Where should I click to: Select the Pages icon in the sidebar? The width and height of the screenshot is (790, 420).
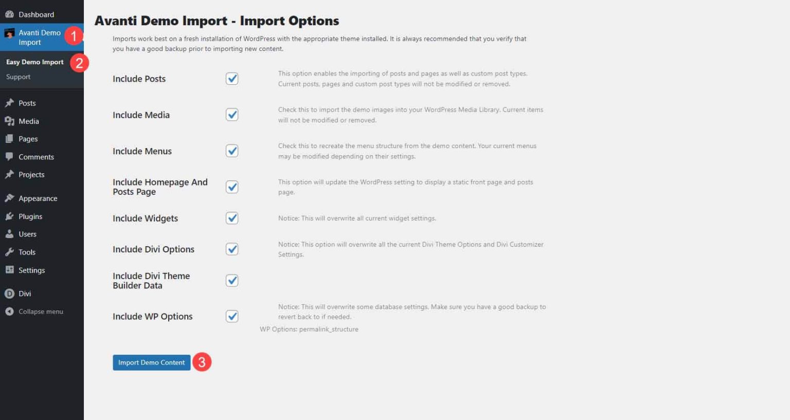(9, 138)
